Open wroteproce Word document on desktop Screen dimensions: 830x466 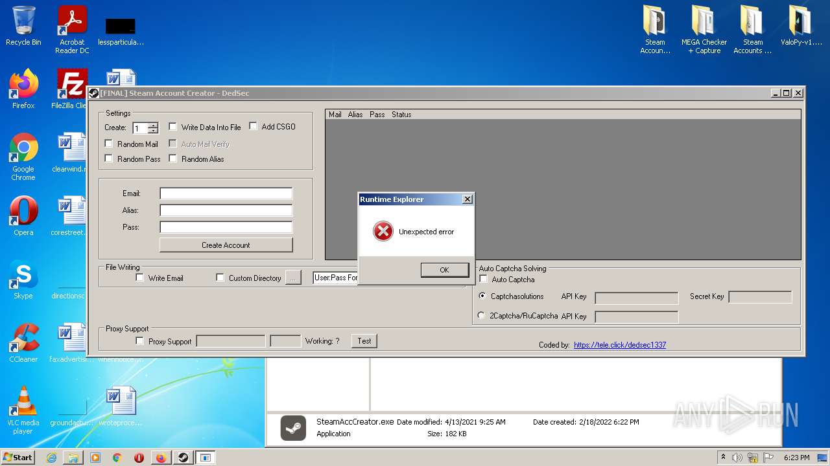coord(121,406)
